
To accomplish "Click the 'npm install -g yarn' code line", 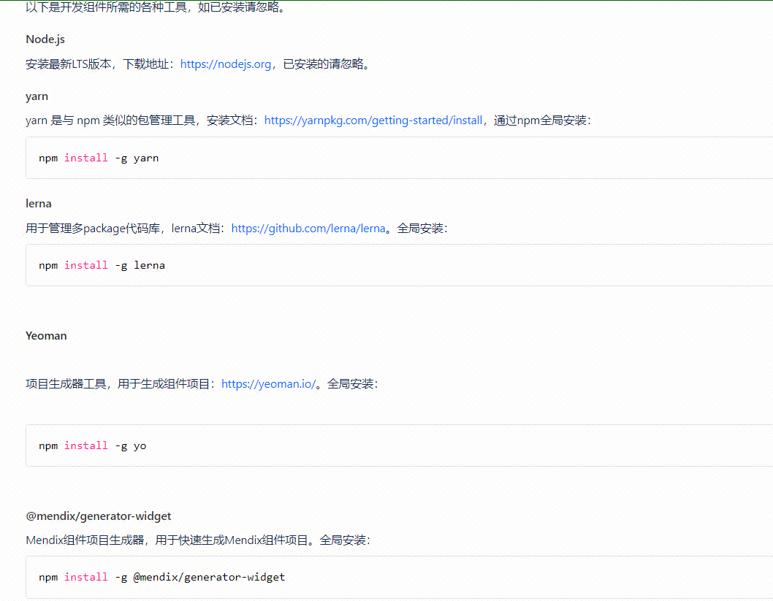I will [99, 158].
